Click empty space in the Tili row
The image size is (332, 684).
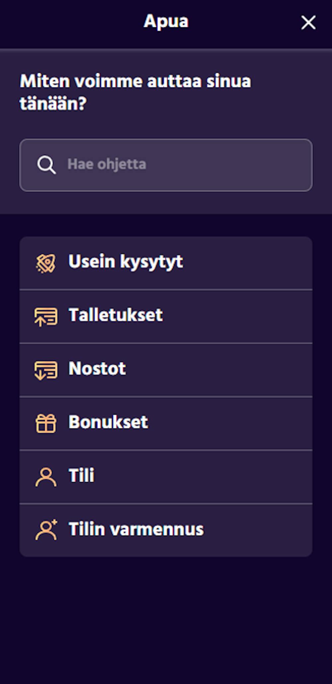[206, 477]
